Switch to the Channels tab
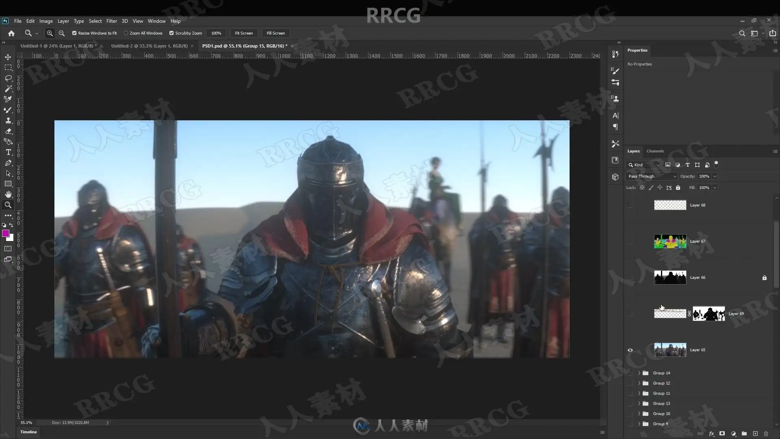Image resolution: width=780 pixels, height=439 pixels. [x=655, y=151]
